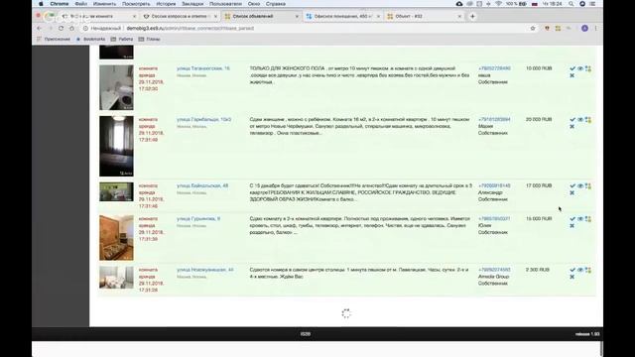Open the macOS Spotlight search icon
Image resolution: width=635 pixels, height=357 pixels.
(x=571, y=4)
